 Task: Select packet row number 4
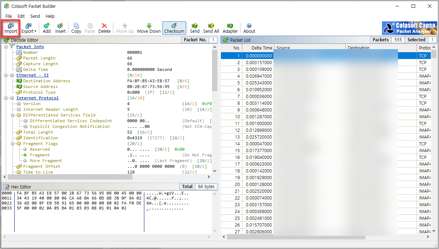pyautogui.click(x=326, y=76)
